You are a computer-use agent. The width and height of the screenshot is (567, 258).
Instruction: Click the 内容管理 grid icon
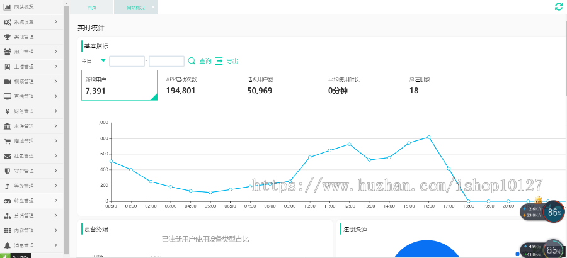(x=7, y=230)
